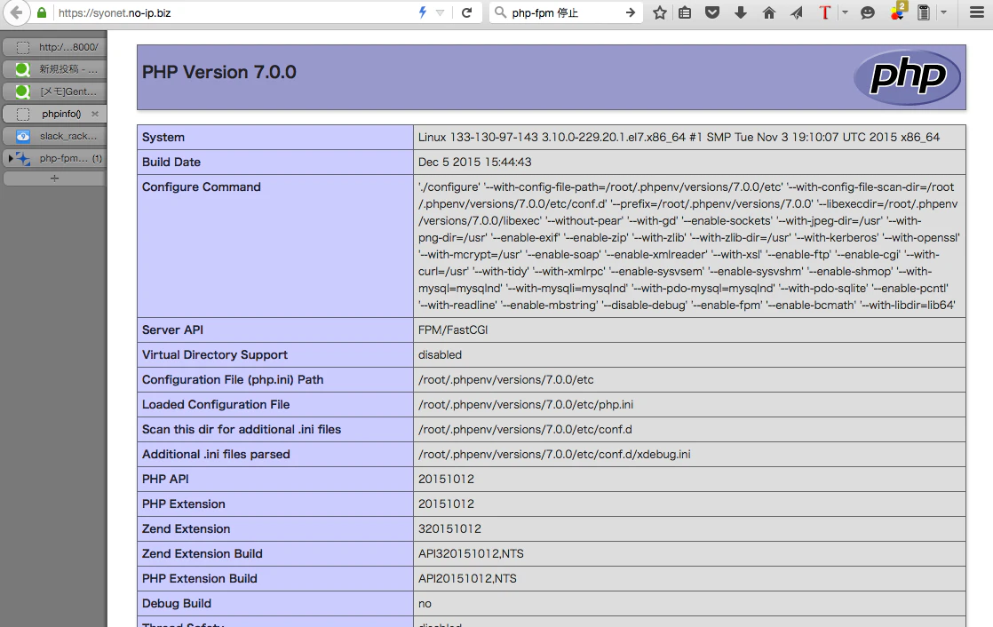Click the smiley chat bubble icon
993x627 pixels.
868,12
